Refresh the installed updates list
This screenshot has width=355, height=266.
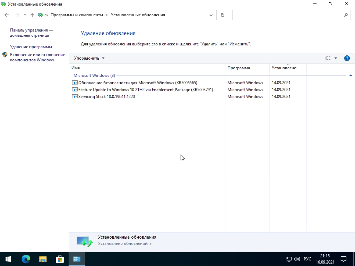(x=222, y=15)
